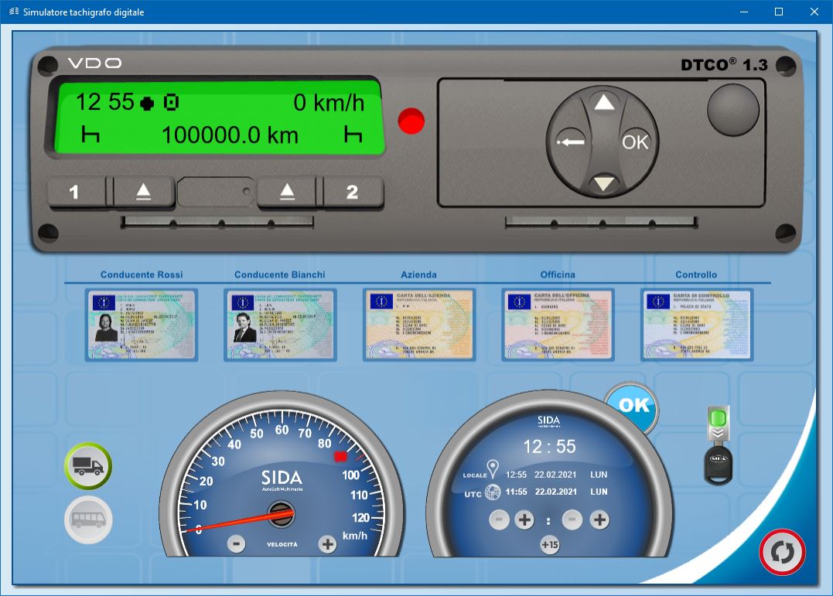The image size is (833, 596).
Task: Switch vehicle type to truck
Action: point(89,466)
